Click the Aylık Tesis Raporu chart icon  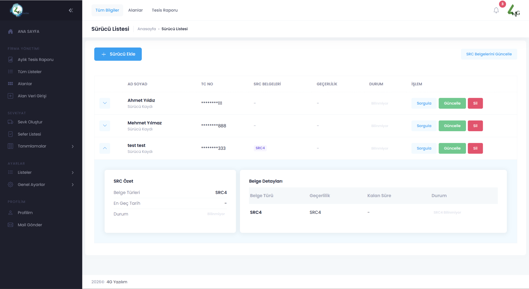[10, 60]
